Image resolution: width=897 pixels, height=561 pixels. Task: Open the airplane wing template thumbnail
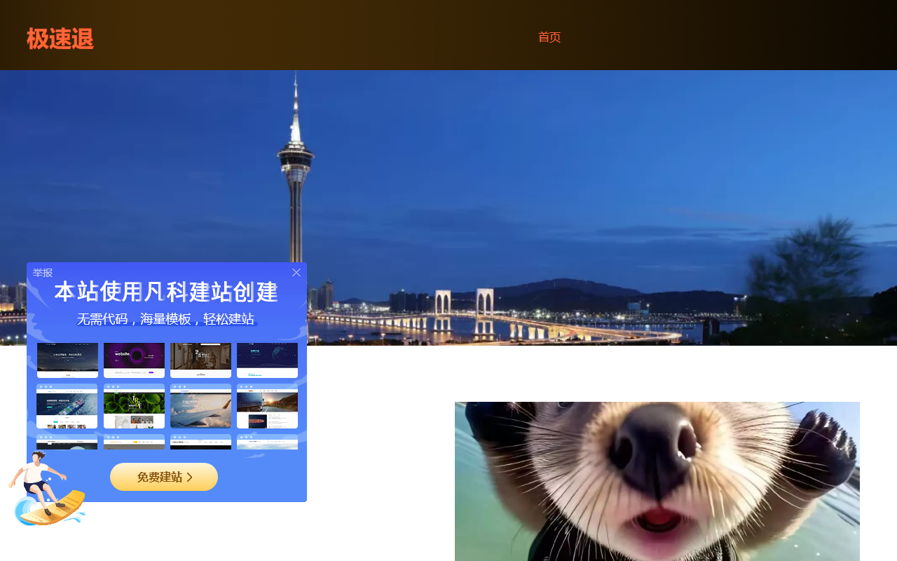click(x=200, y=406)
